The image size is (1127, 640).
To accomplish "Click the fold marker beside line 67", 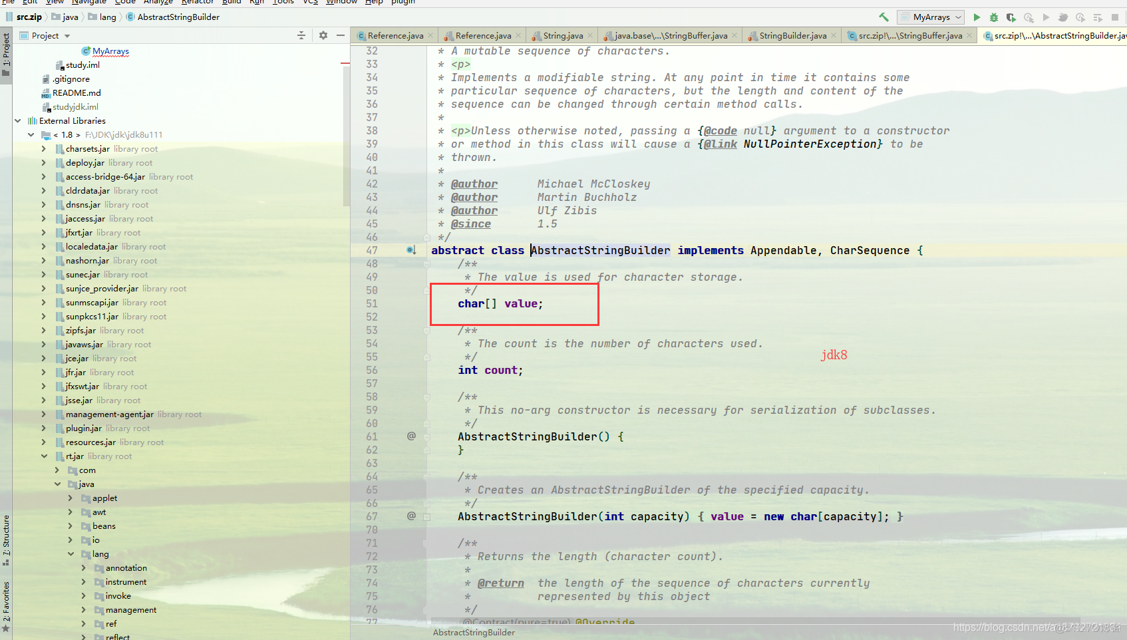I will point(426,517).
